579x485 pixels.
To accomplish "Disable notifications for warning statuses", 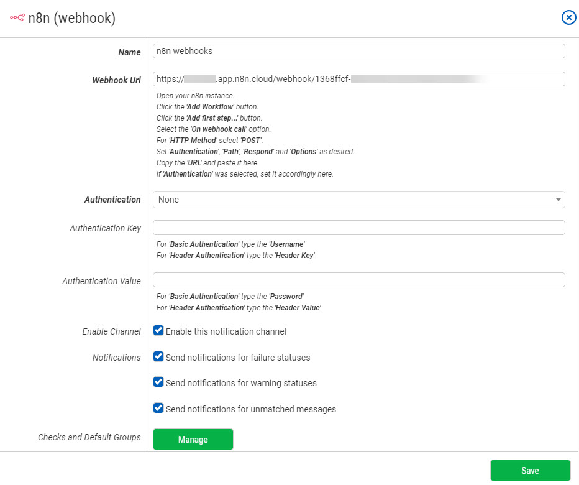I will 158,382.
